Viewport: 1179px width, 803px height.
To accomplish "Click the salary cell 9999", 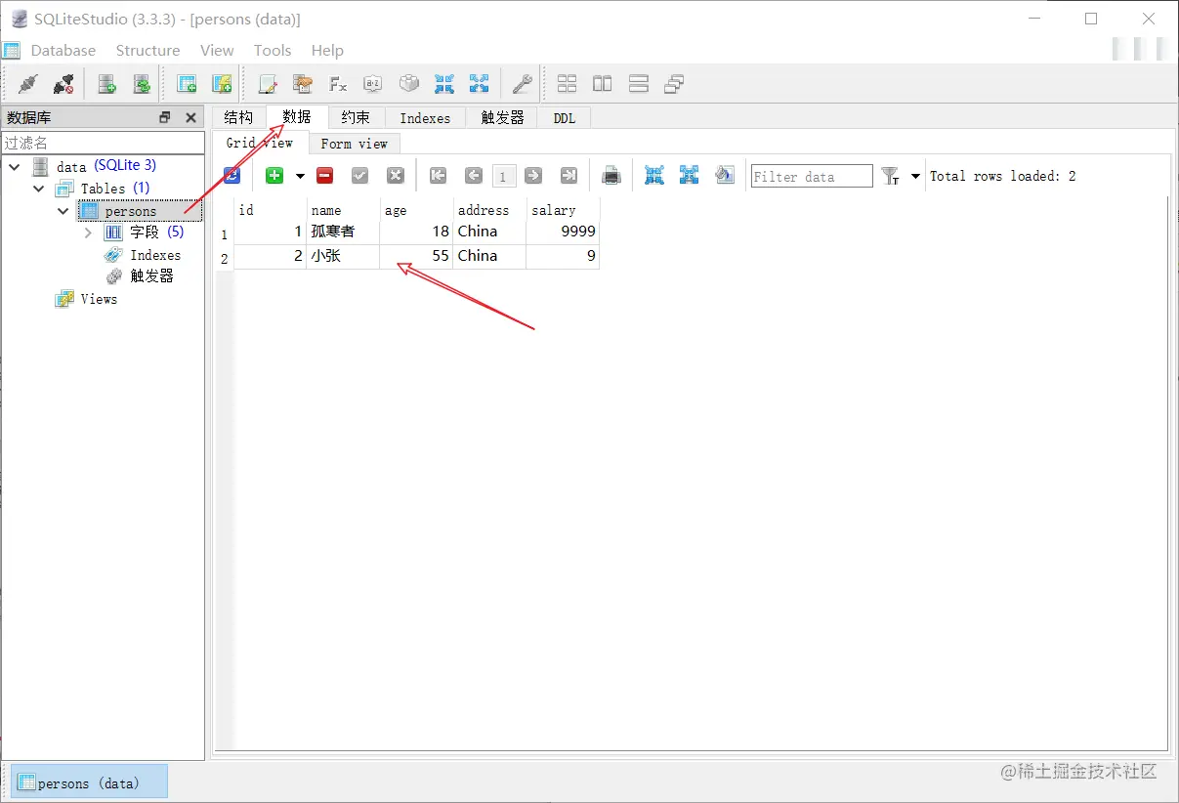I will [563, 232].
